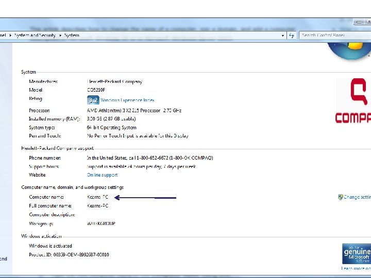Select System and Security breadcrumb
The height and width of the screenshot is (278, 371).
click(x=35, y=35)
